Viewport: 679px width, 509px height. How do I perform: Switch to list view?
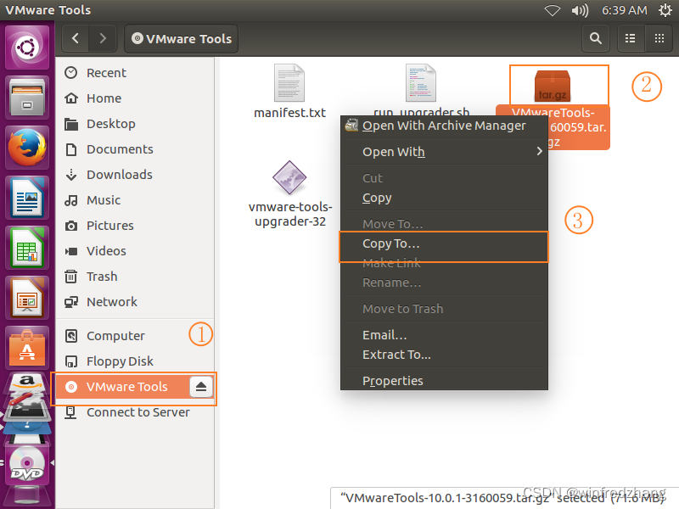point(631,38)
